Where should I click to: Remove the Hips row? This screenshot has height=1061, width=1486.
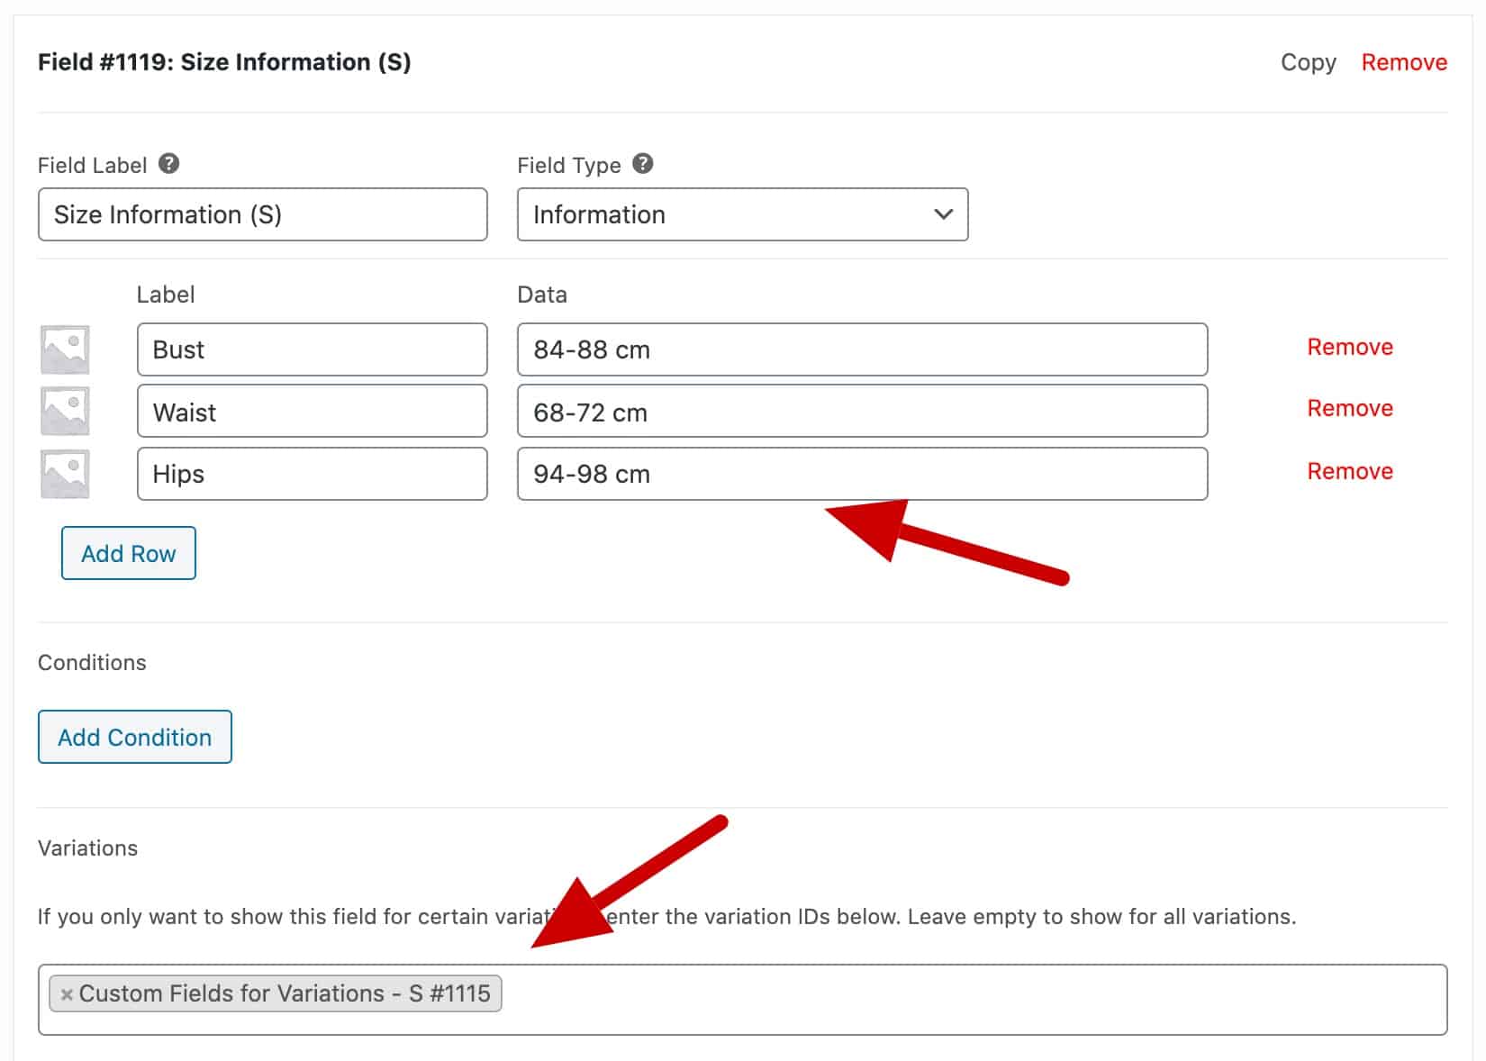[1350, 471]
